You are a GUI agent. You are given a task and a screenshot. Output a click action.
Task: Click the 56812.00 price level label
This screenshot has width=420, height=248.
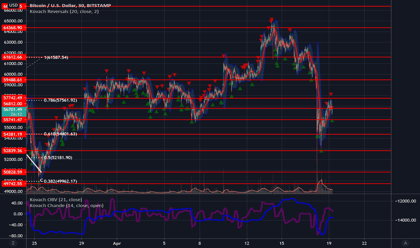[14, 104]
